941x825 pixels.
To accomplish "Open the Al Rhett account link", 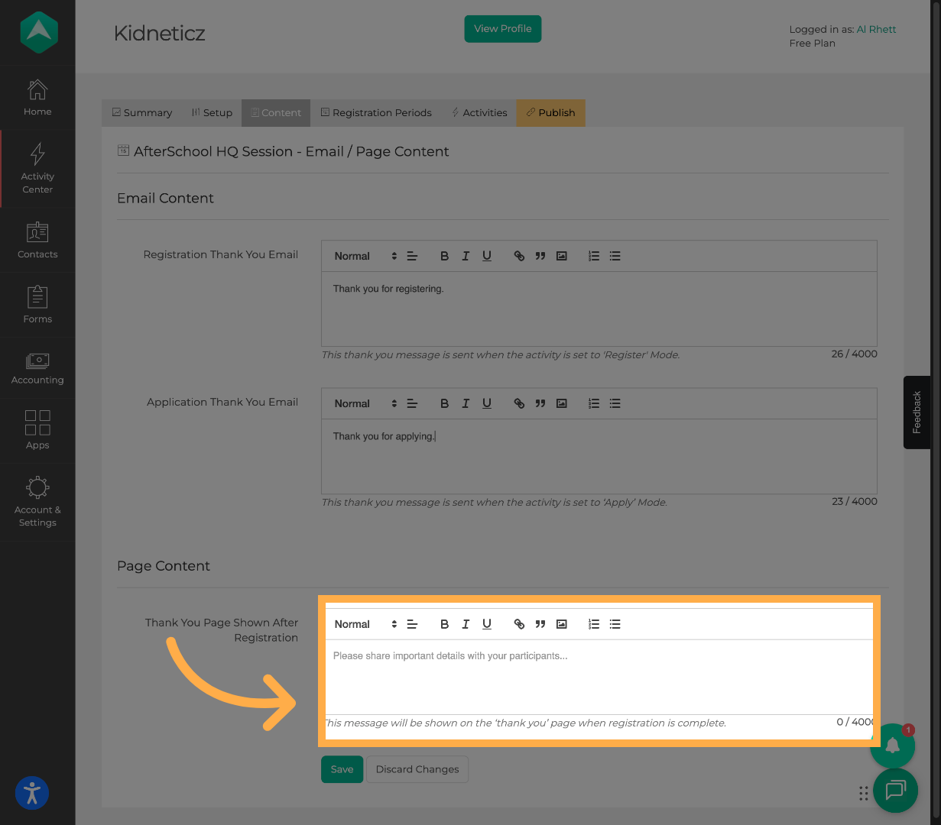I will click(876, 30).
